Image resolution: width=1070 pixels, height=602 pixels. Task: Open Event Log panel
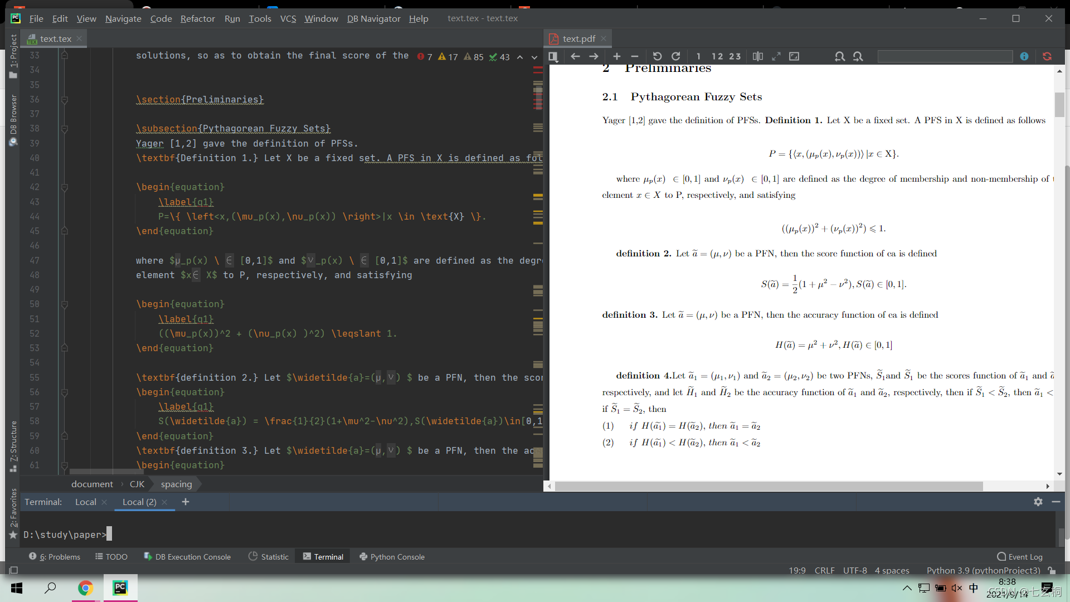pos(1019,556)
